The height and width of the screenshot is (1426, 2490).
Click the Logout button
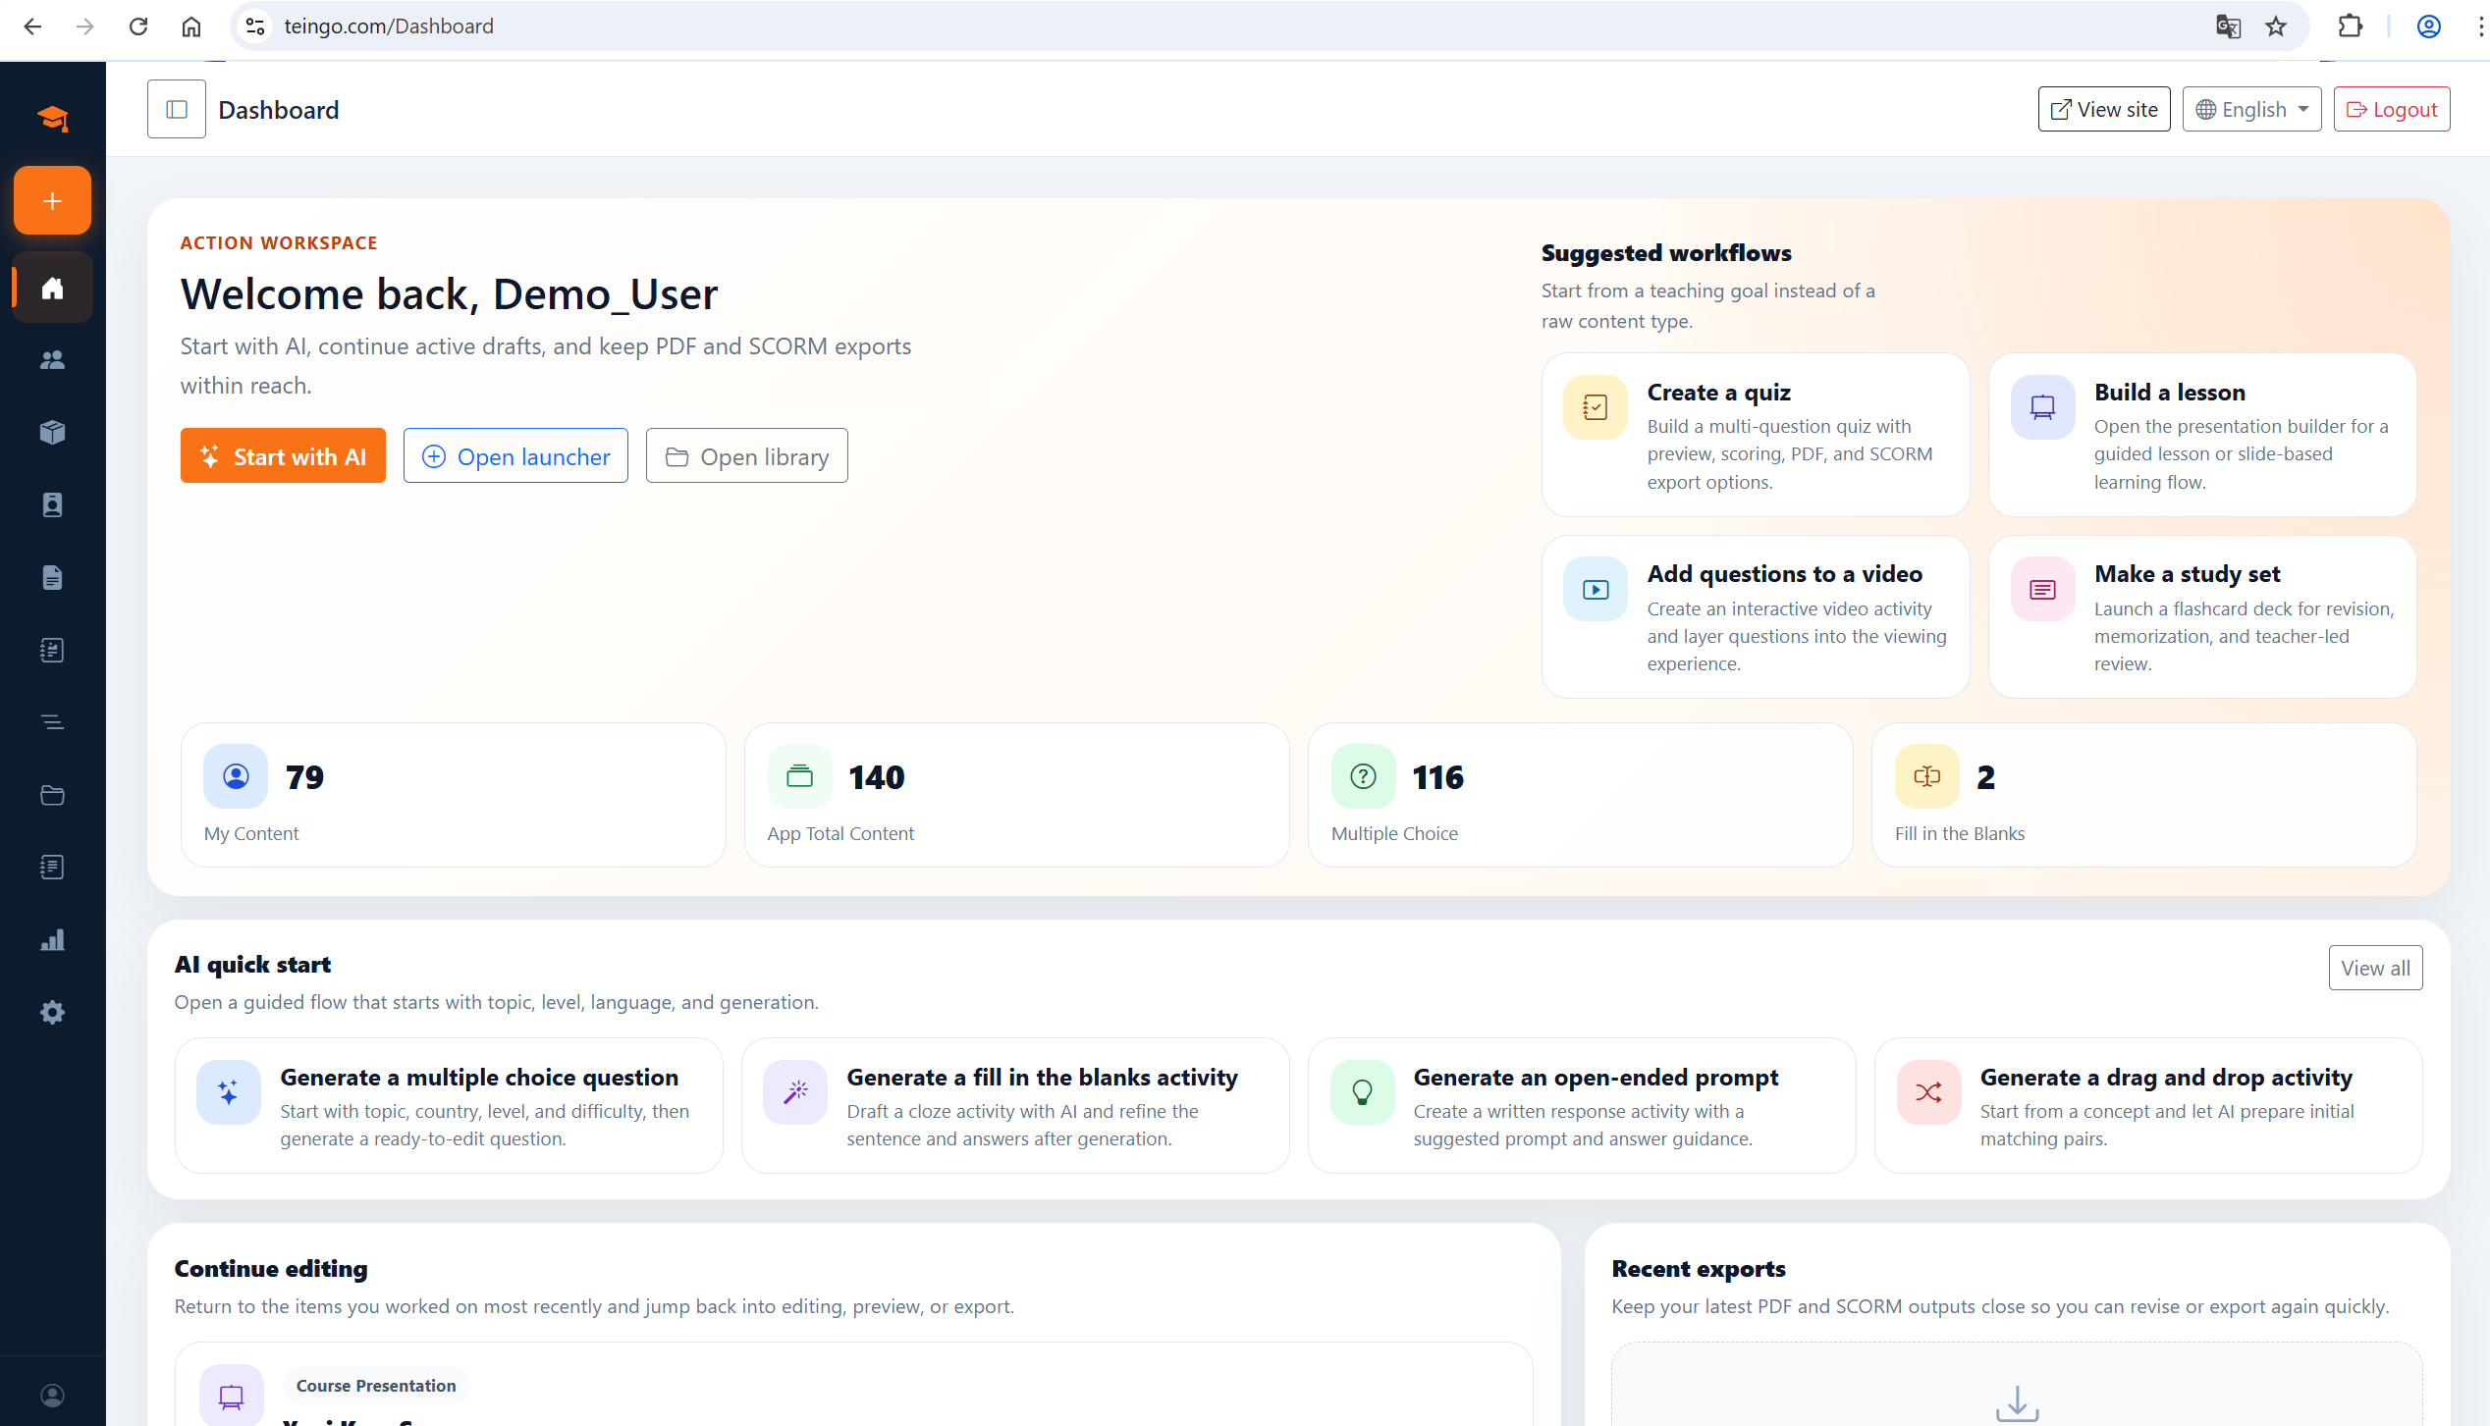pyautogui.click(x=2391, y=110)
